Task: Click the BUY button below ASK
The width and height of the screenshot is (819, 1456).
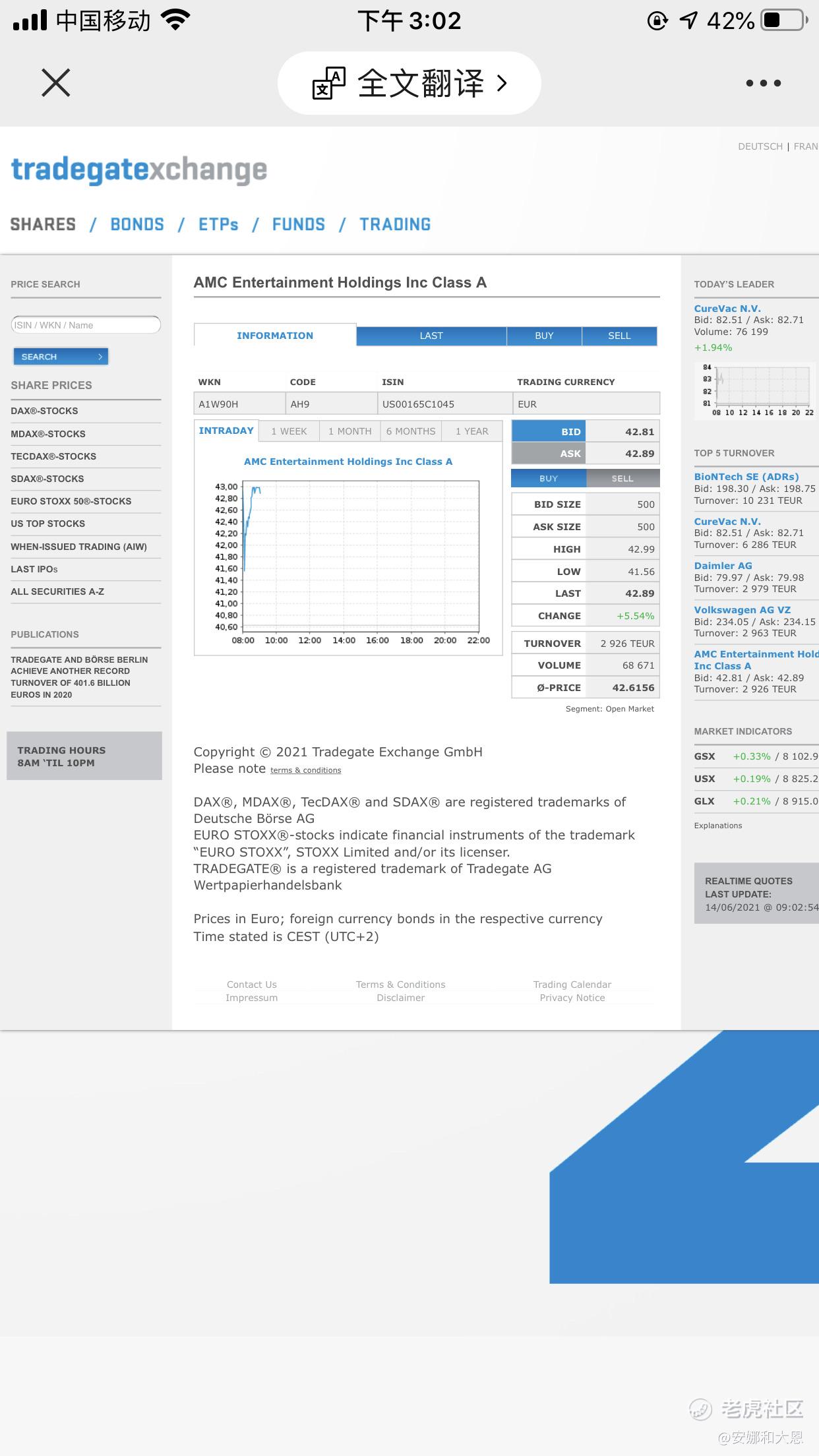Action: (549, 478)
